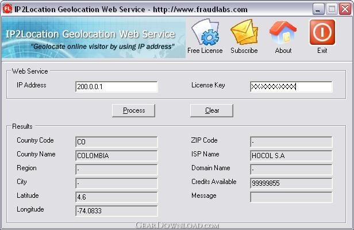This screenshot has width=354, height=230.
Task: Minimize the window from title bar
Action: coord(318,9)
